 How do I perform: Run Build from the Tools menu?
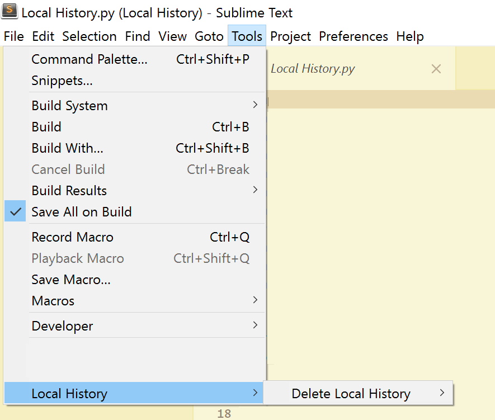(x=134, y=127)
